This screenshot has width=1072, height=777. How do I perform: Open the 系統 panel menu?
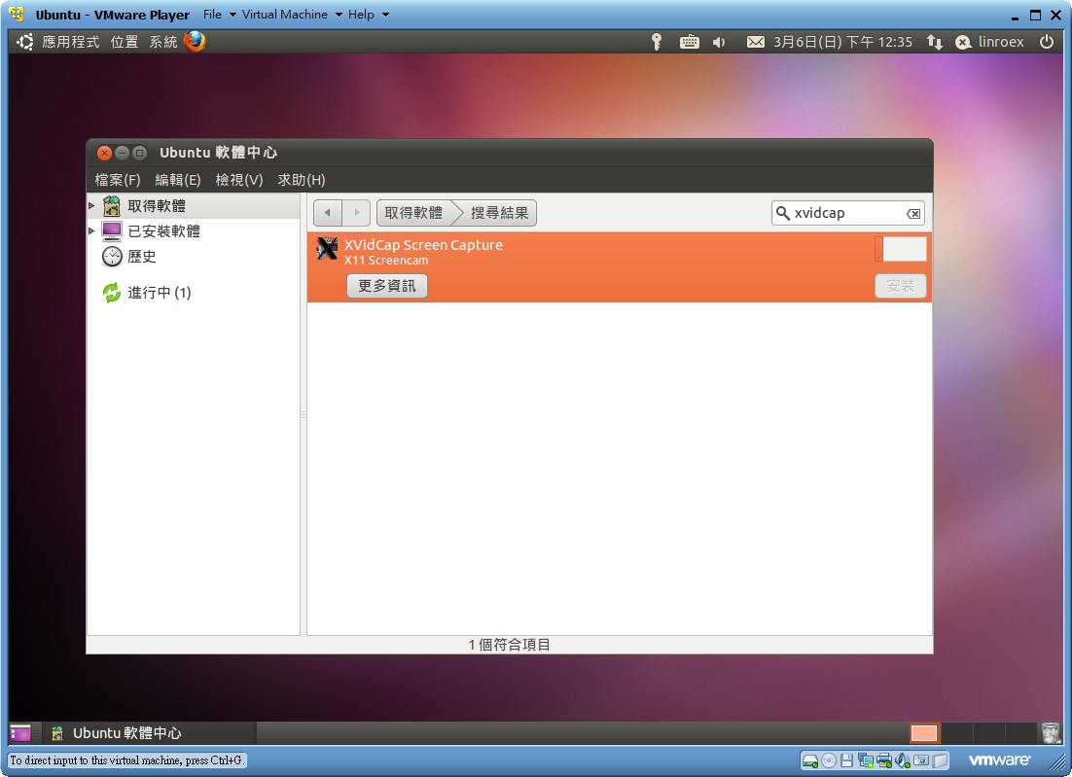(163, 42)
